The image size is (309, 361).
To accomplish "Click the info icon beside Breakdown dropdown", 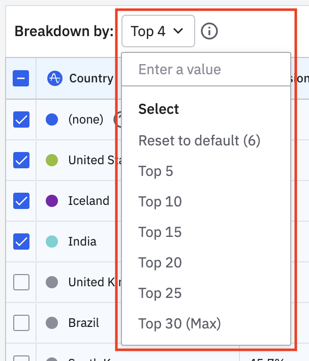I will pos(209,32).
